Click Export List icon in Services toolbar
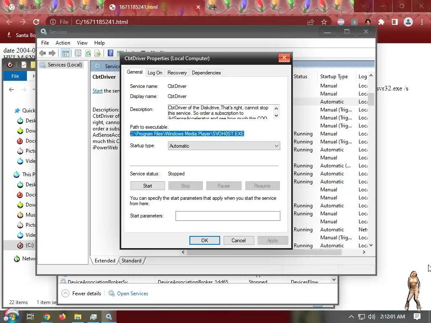431x323 pixels. (x=97, y=53)
